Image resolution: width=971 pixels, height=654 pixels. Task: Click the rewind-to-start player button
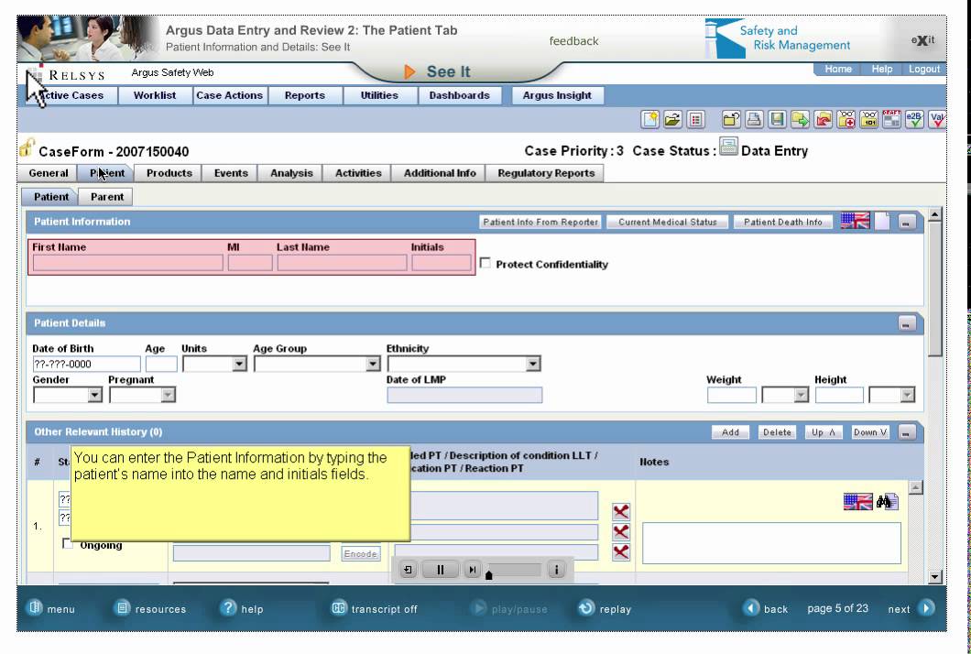pyautogui.click(x=408, y=570)
